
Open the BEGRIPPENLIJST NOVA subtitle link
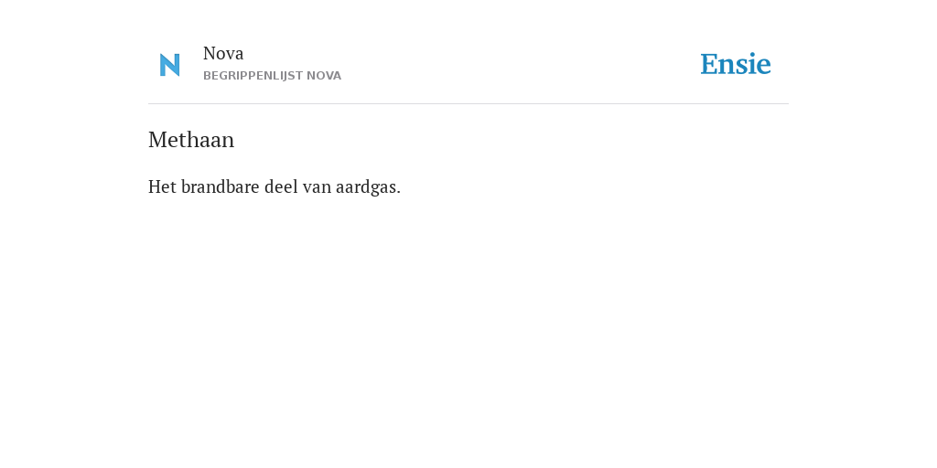[272, 76]
